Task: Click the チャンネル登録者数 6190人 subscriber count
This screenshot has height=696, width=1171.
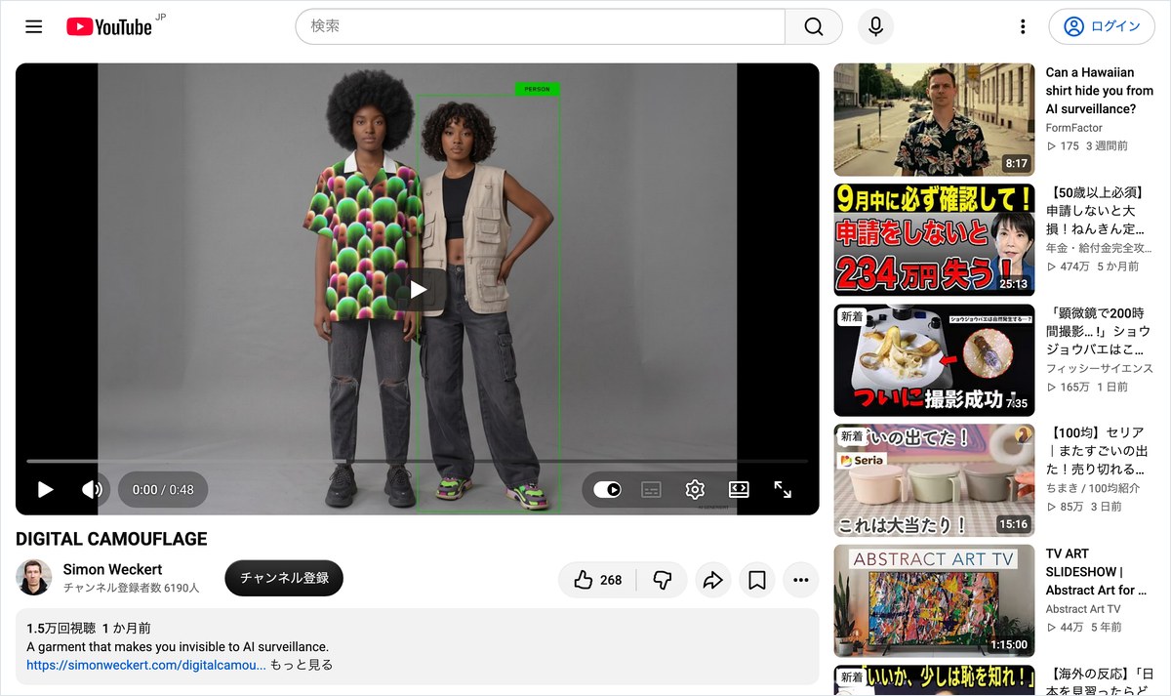Action: (132, 589)
